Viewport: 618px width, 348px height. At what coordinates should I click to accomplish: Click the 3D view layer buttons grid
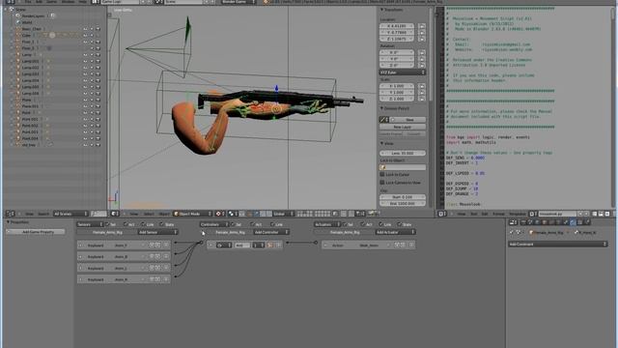pos(314,214)
